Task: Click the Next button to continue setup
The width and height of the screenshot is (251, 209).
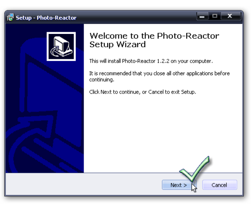Action: click(179, 185)
